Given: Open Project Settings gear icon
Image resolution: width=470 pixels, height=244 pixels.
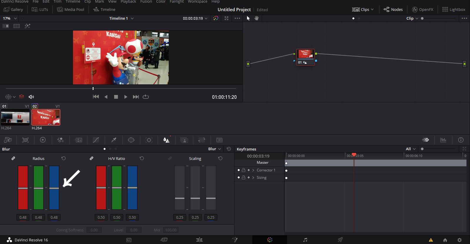Looking at the screenshot, I should click(459, 240).
